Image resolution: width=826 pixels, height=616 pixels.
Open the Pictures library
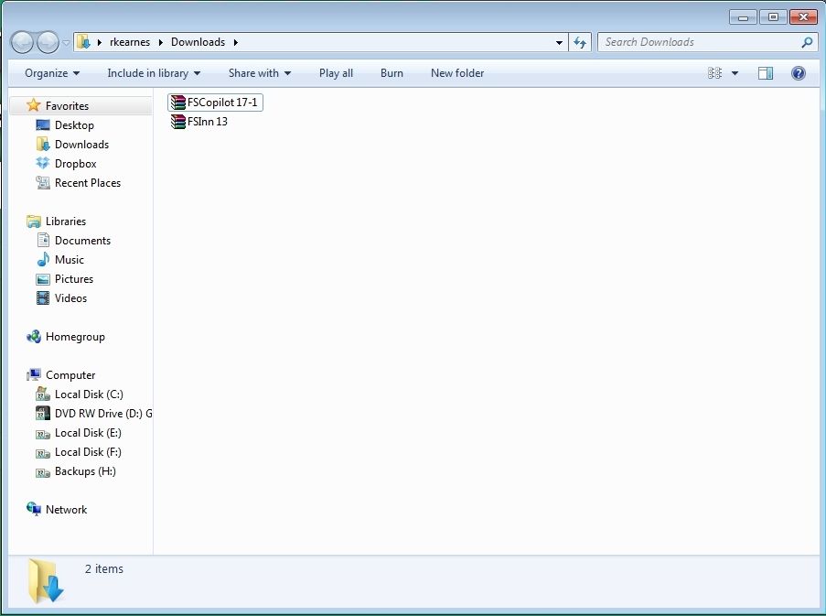[x=74, y=279]
